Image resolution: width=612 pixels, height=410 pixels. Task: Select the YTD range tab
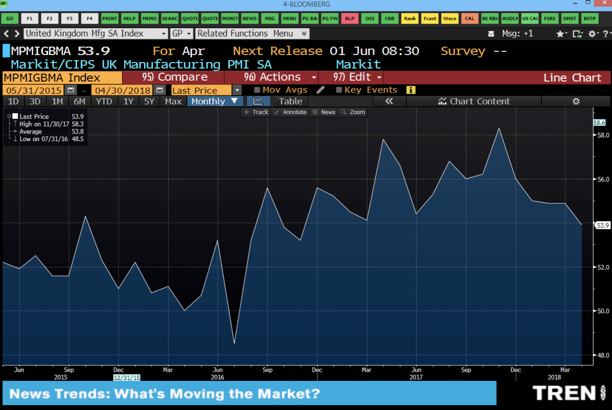[104, 101]
